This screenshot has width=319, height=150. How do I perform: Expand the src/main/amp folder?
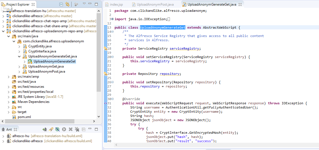8,77
